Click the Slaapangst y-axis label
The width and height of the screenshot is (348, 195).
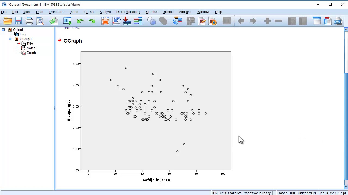pyautogui.click(x=69, y=110)
